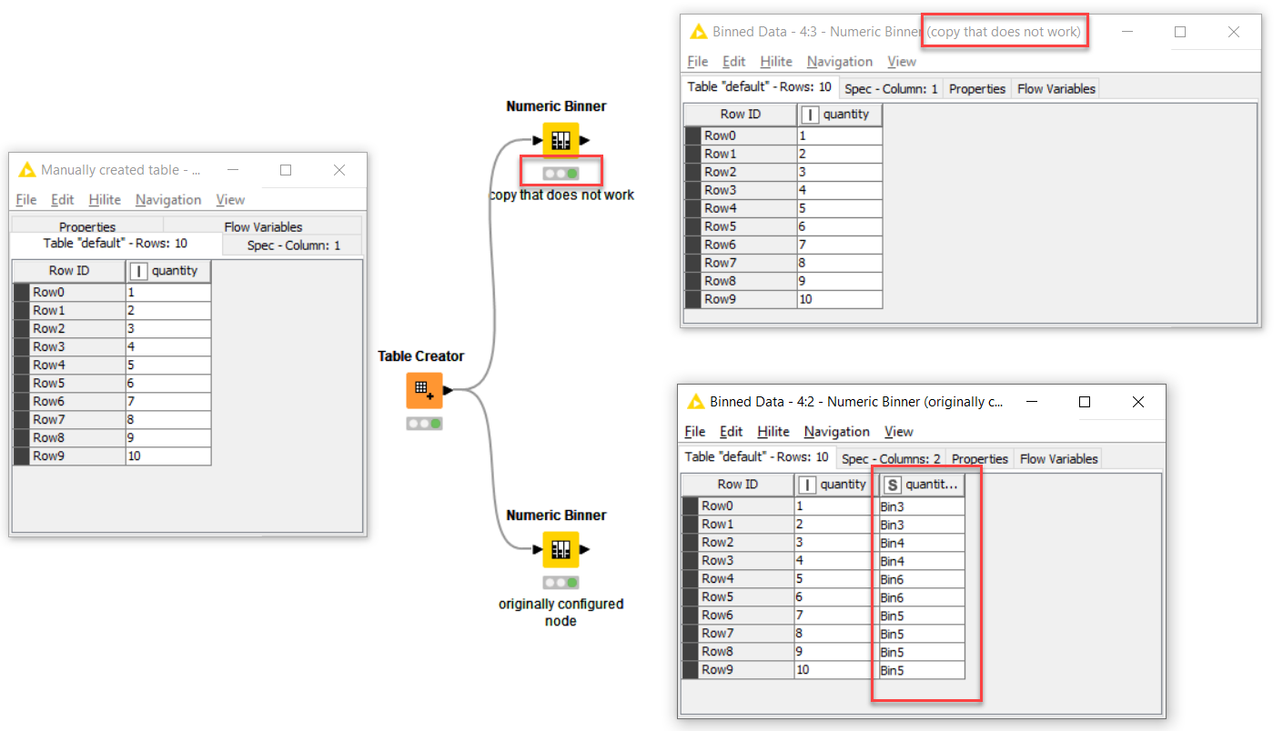Select the bottom Numeric Binner node icon
Screen dimensions: 1283x731
(x=561, y=549)
